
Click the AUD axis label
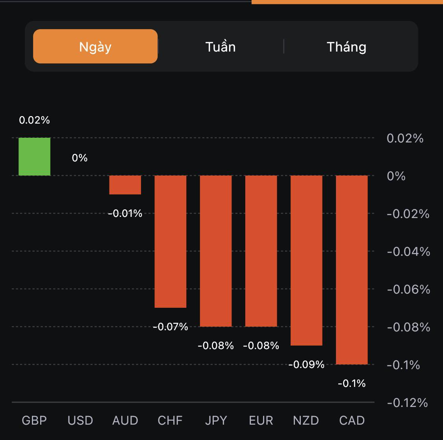125,420
